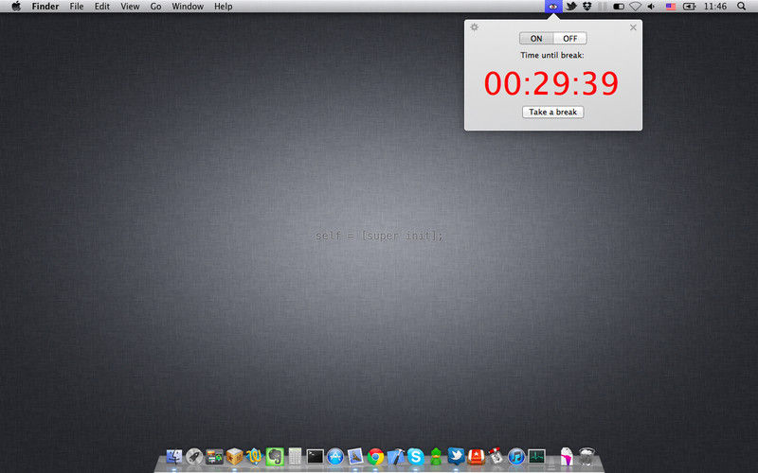
Task: Open wooden box app in Dock
Action: click(234, 456)
